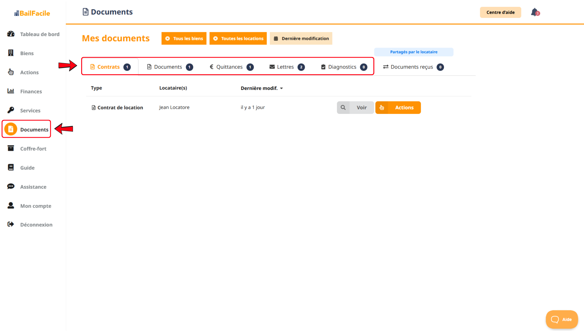This screenshot has height=332, width=584.
Task: Click the orange Documents sidebar icon
Action: click(11, 129)
